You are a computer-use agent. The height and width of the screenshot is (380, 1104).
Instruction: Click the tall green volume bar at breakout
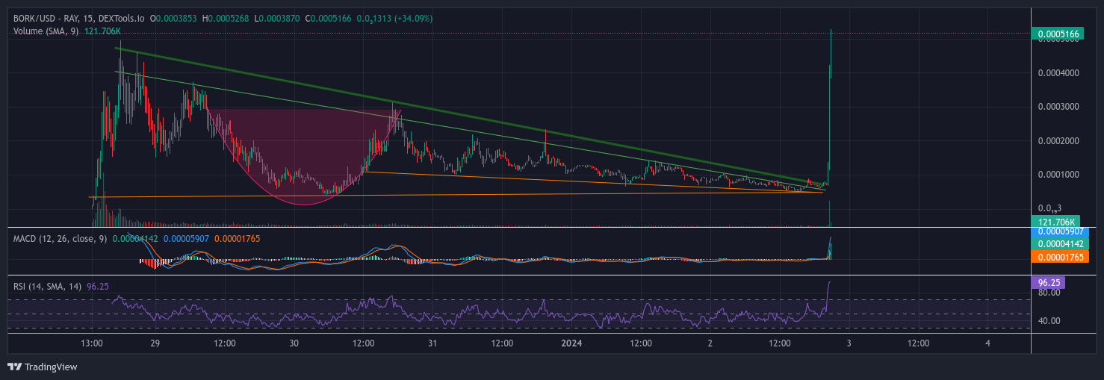pyautogui.click(x=831, y=215)
